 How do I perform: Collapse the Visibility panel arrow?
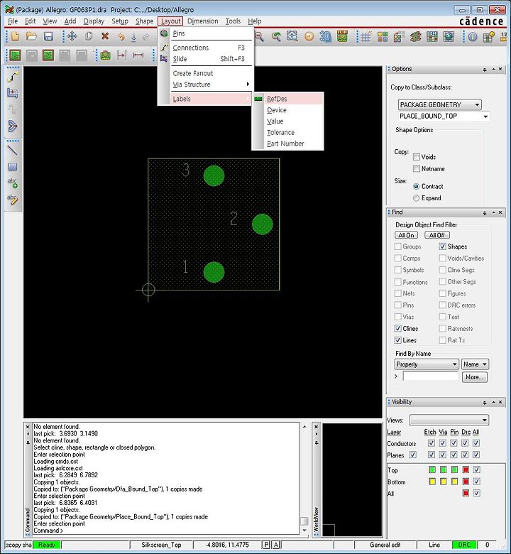[x=493, y=402]
